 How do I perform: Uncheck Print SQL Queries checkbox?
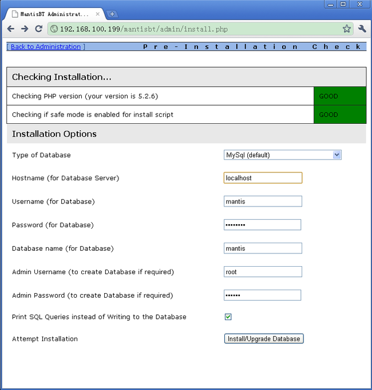[x=228, y=317]
